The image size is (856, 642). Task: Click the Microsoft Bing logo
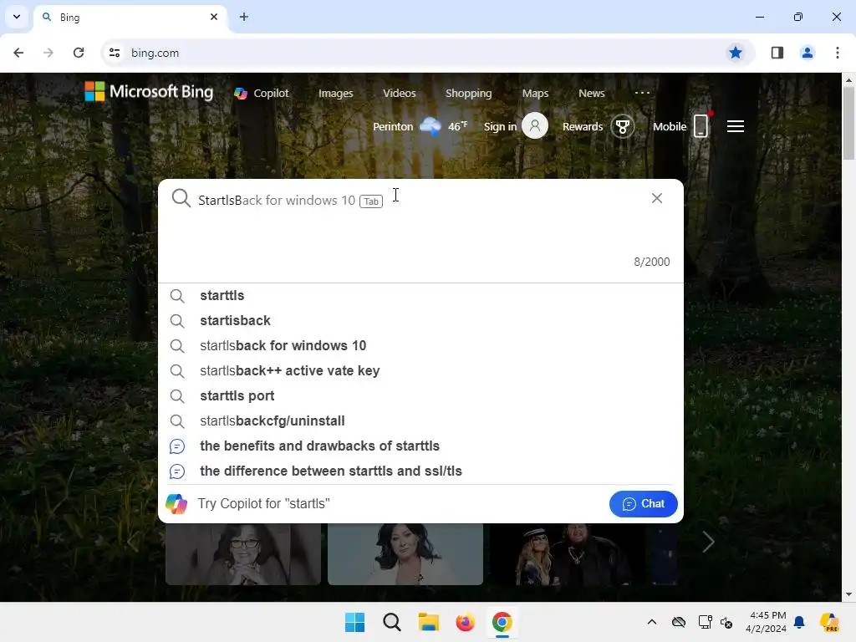pyautogui.click(x=149, y=92)
